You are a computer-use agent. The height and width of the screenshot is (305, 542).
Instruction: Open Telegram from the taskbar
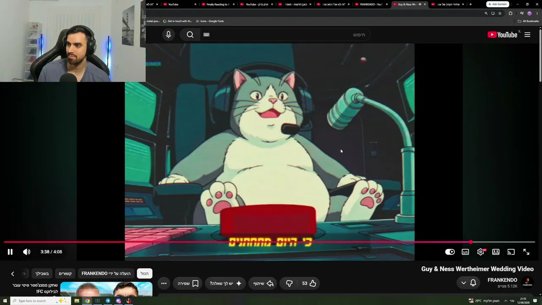[x=108, y=301]
